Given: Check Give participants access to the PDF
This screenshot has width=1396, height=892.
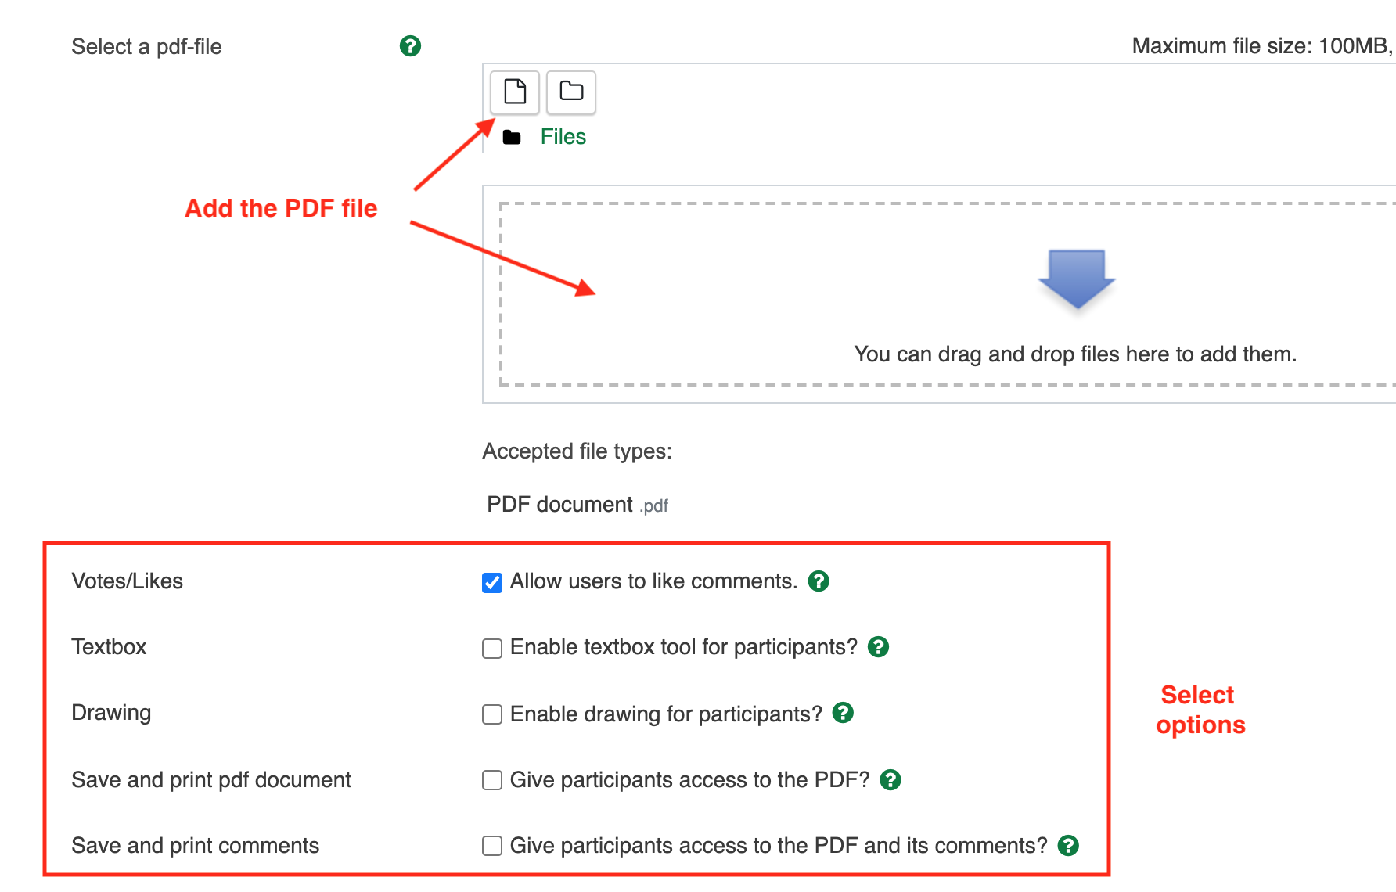Looking at the screenshot, I should tap(492, 780).
